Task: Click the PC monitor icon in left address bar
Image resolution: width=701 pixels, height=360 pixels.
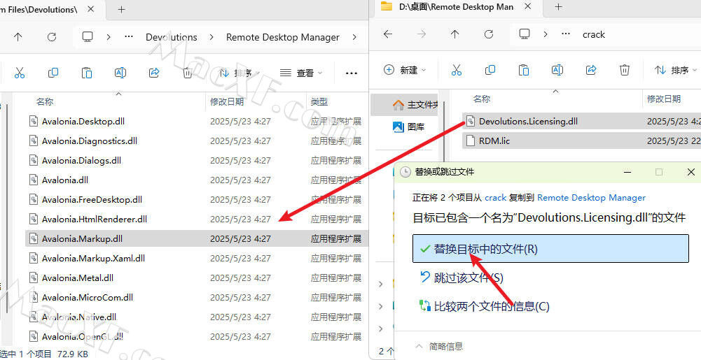Action: pyautogui.click(x=88, y=36)
